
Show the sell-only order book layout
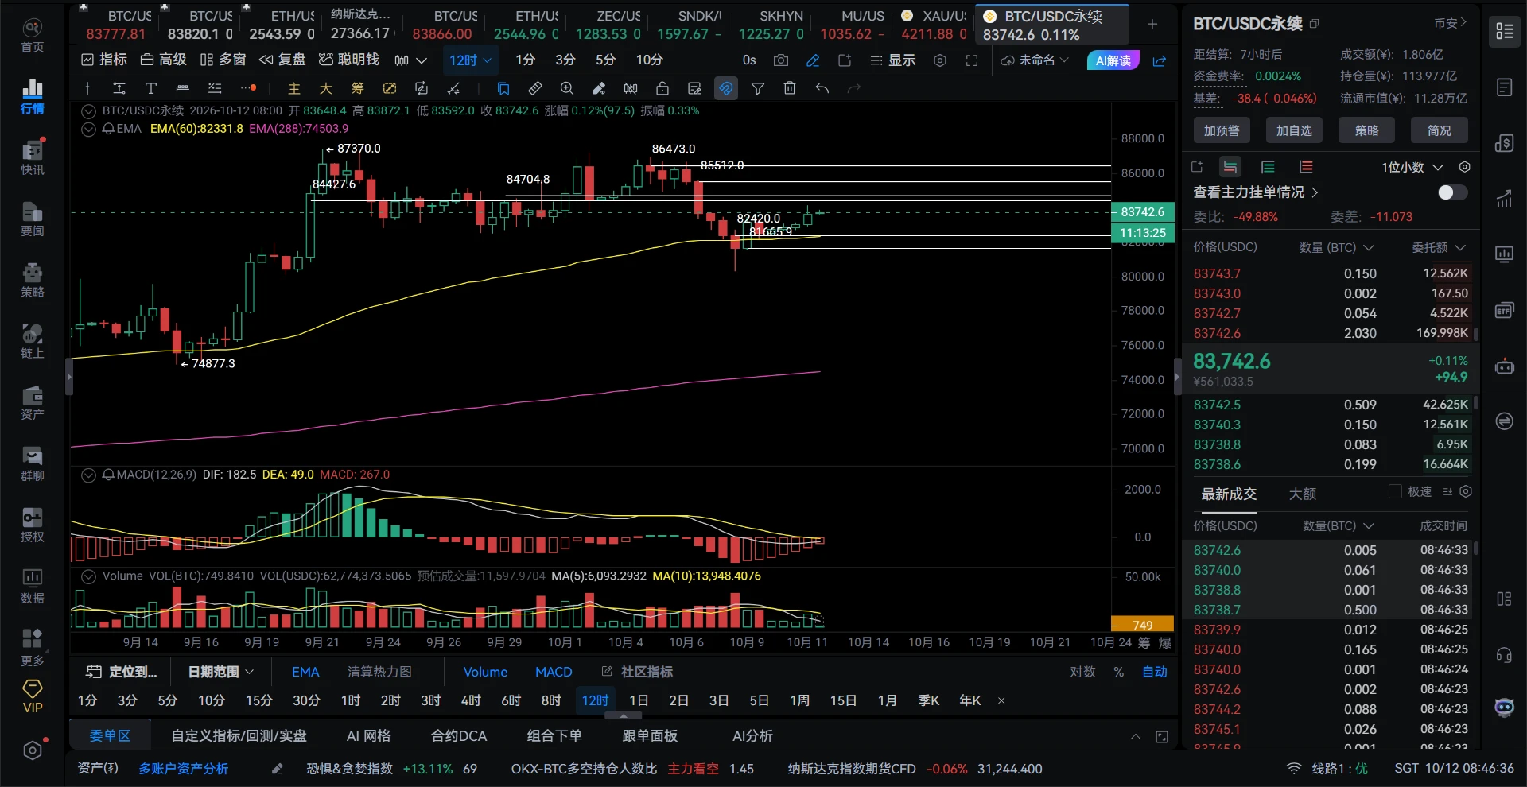[1306, 167]
